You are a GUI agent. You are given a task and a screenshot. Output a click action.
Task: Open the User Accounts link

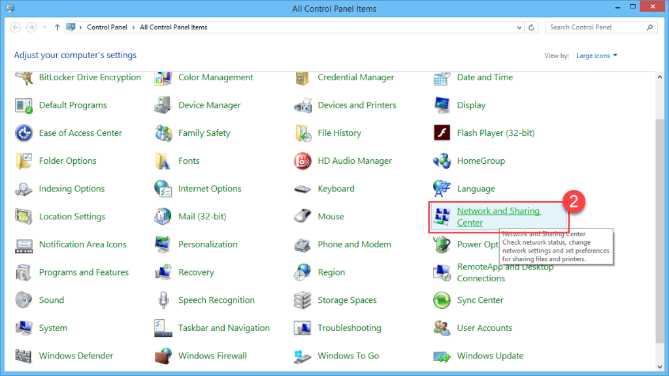pos(485,328)
